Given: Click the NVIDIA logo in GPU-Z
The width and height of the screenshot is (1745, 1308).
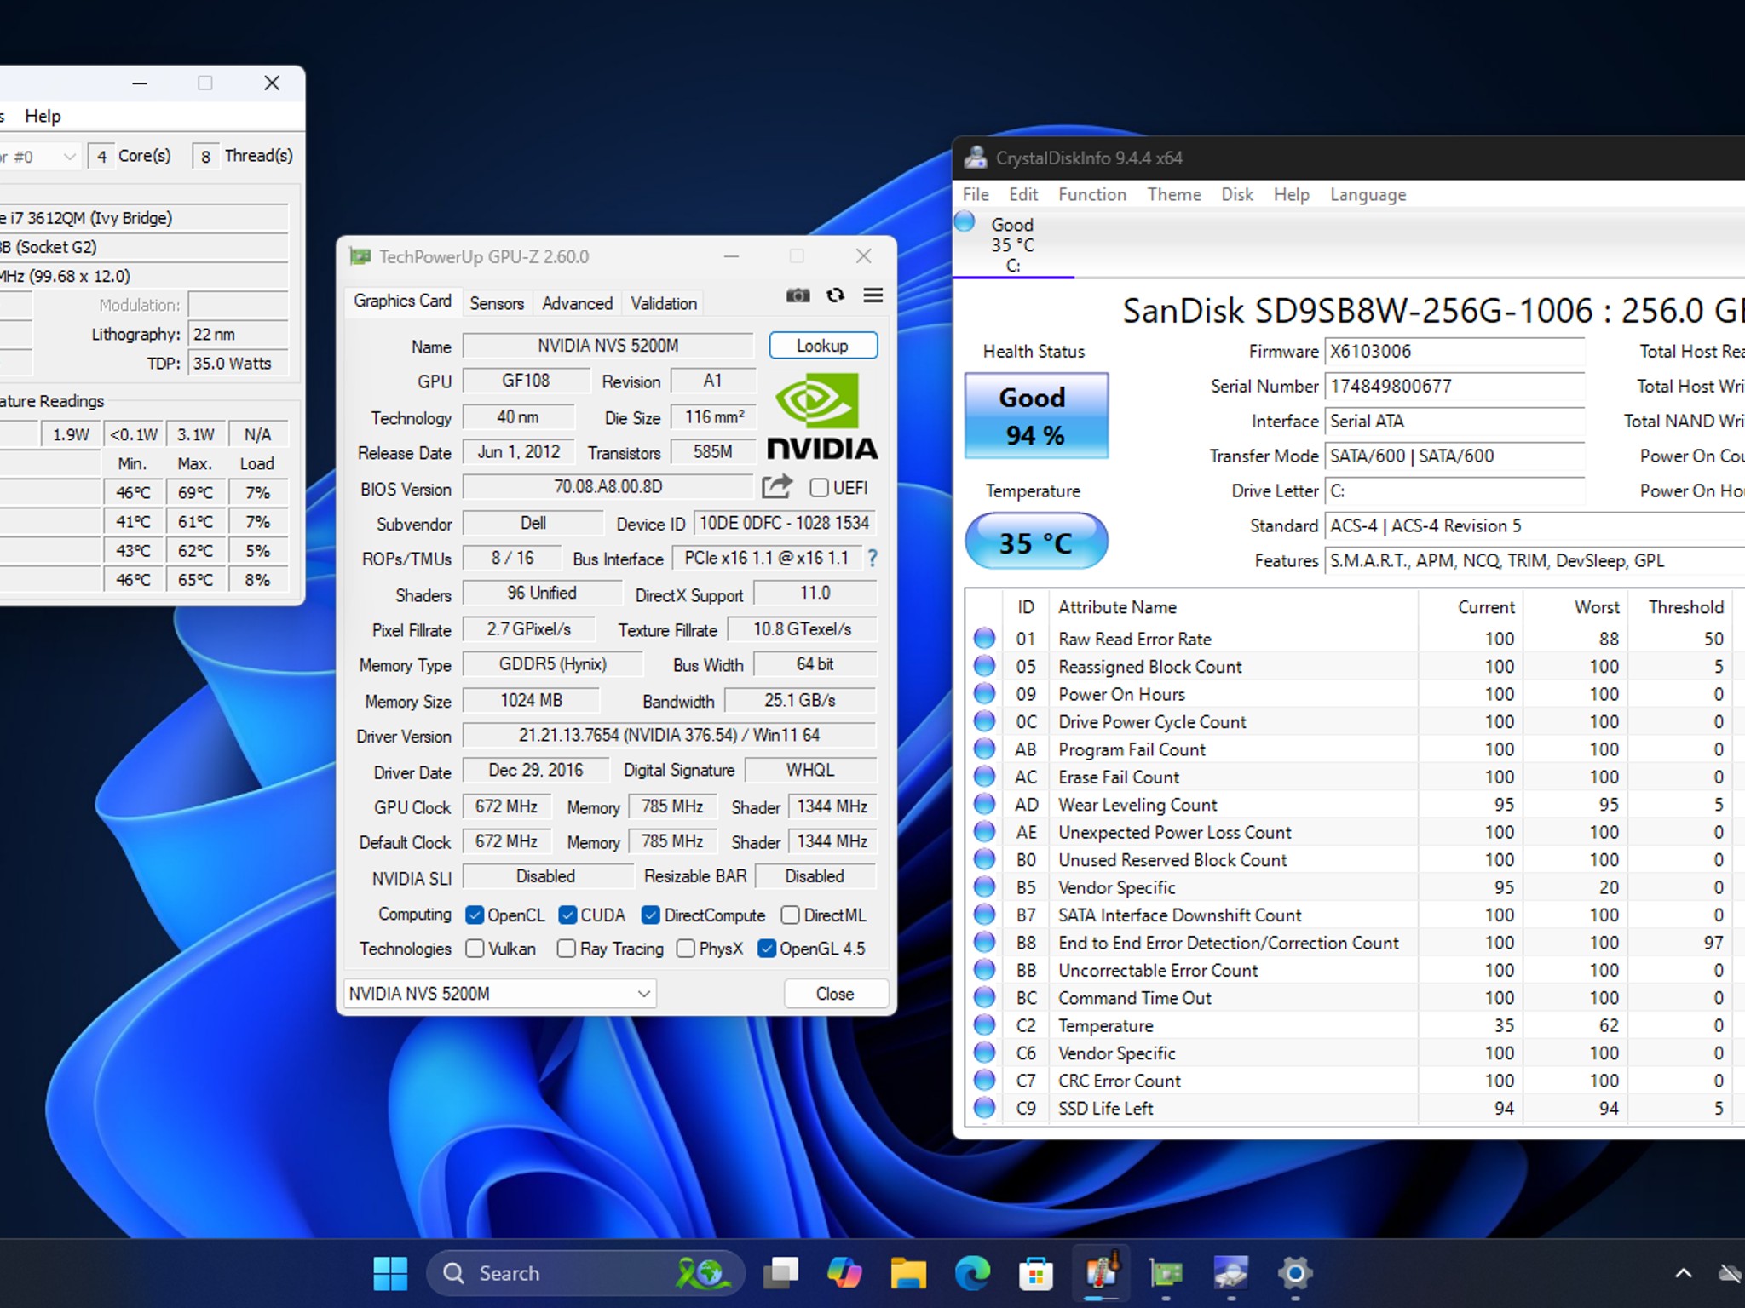Looking at the screenshot, I should click(x=822, y=417).
